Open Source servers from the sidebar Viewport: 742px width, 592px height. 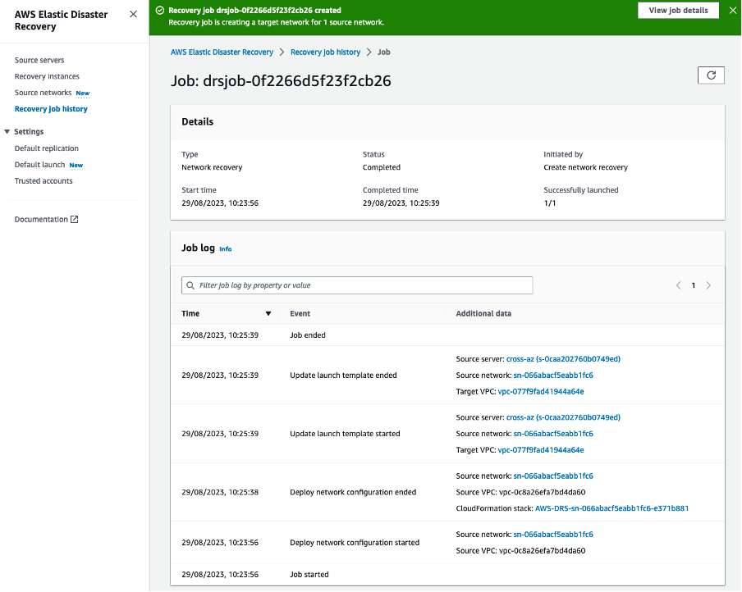pos(39,59)
